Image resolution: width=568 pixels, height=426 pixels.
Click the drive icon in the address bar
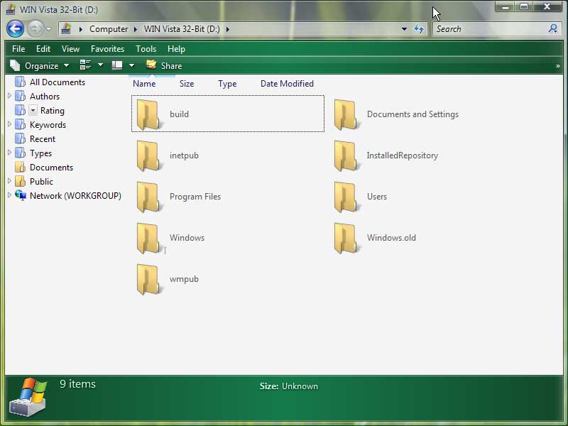[66, 28]
